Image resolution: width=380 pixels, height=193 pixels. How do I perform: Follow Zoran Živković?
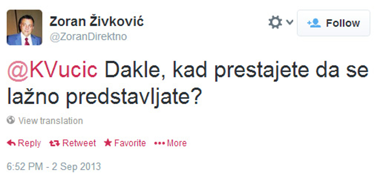point(333,23)
